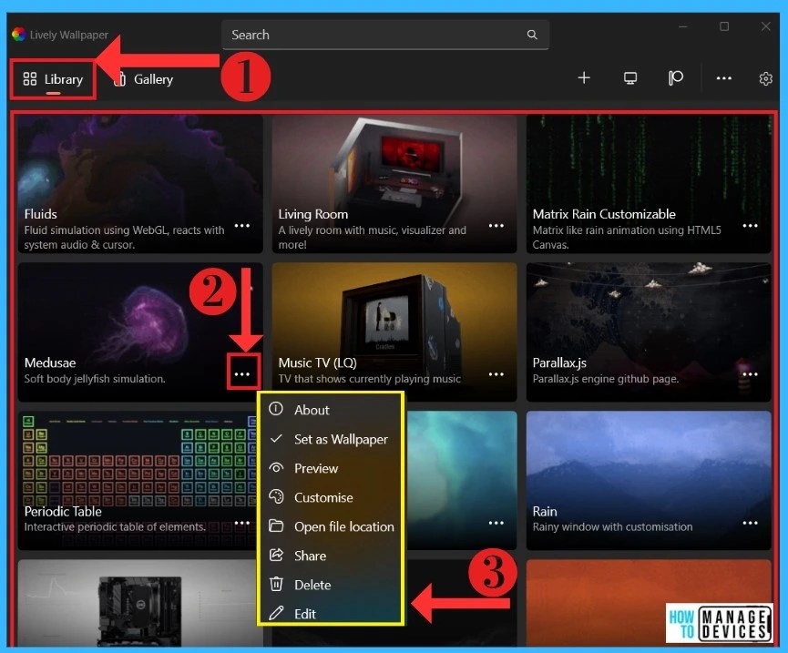Open the Rain wallpaper options ellipsis
This screenshot has height=653, width=788.
tap(750, 523)
